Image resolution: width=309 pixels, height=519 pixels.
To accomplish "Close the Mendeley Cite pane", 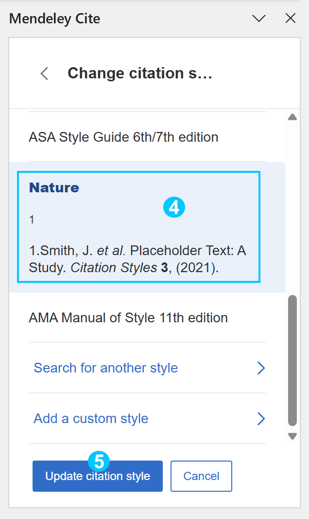I will pyautogui.click(x=291, y=18).
